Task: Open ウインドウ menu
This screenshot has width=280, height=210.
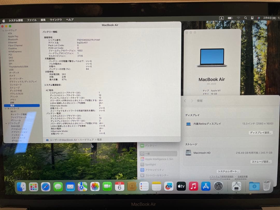Action: pos(56,20)
